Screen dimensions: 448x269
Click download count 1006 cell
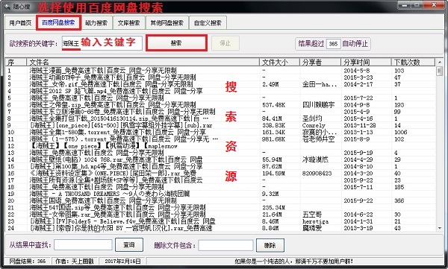(400, 132)
